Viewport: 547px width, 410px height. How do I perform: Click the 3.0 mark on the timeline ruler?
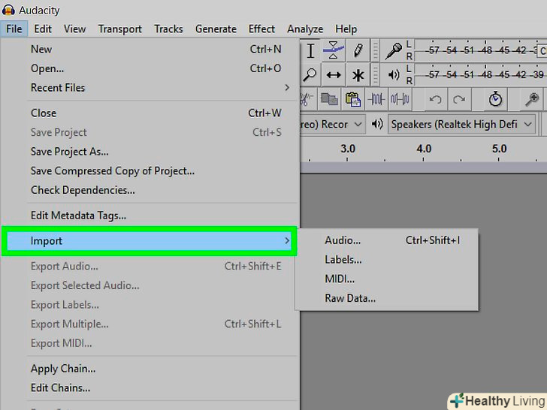pos(348,149)
